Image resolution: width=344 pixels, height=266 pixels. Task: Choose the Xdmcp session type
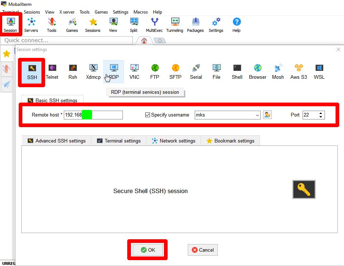(x=93, y=72)
